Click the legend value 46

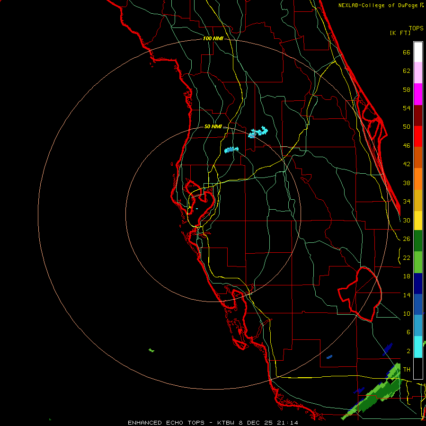[x=407, y=145]
